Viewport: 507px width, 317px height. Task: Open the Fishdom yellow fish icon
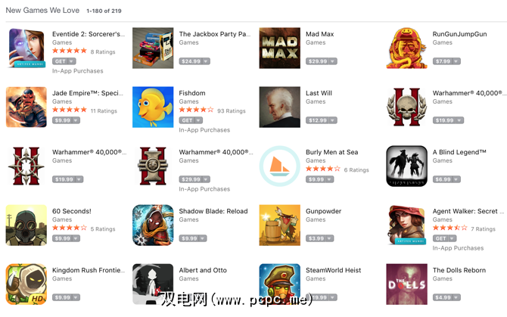[x=153, y=107]
